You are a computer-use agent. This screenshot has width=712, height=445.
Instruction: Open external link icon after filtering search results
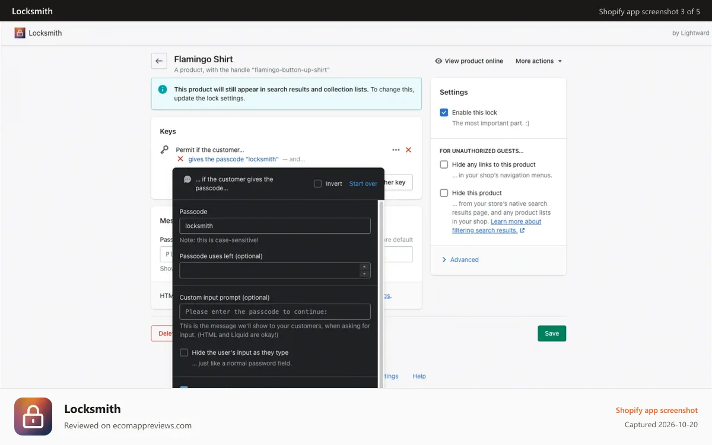coord(522,231)
